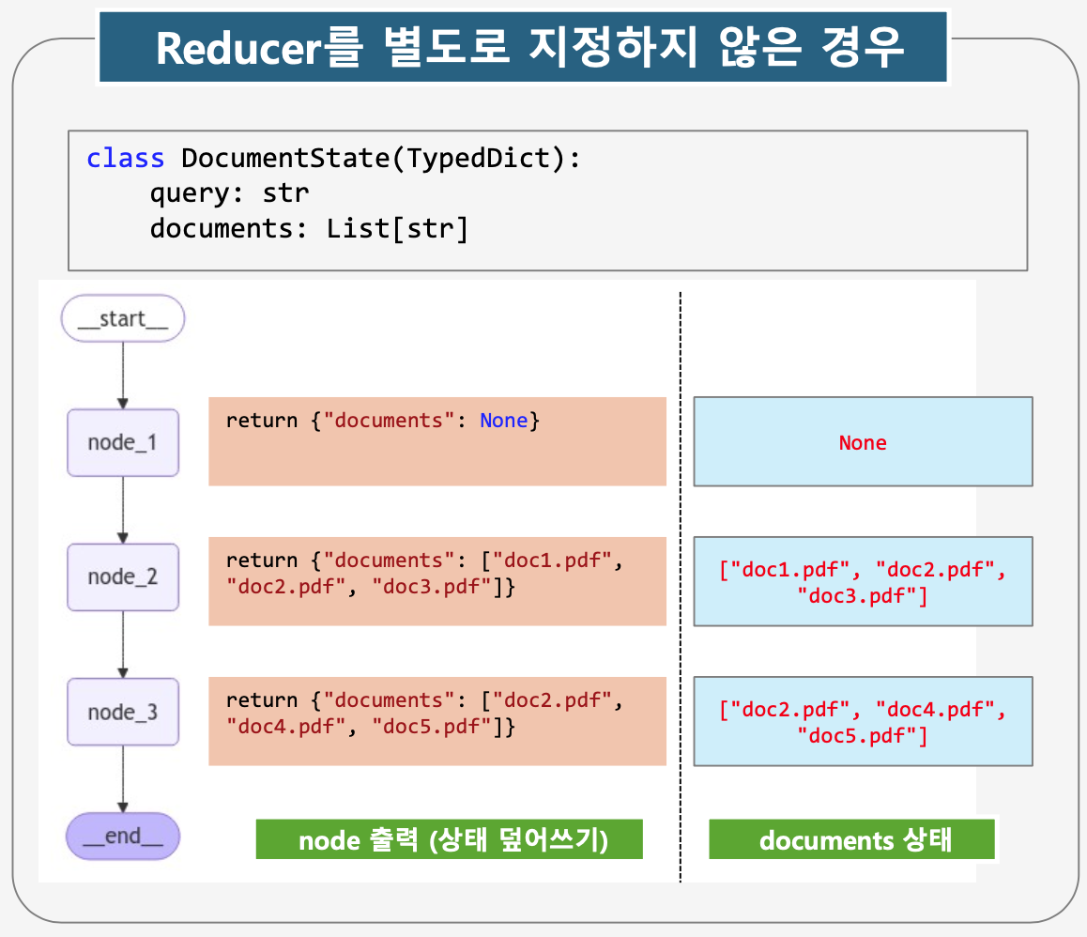
Task: Click the 'query: str' field definition
Action: pyautogui.click(x=229, y=193)
